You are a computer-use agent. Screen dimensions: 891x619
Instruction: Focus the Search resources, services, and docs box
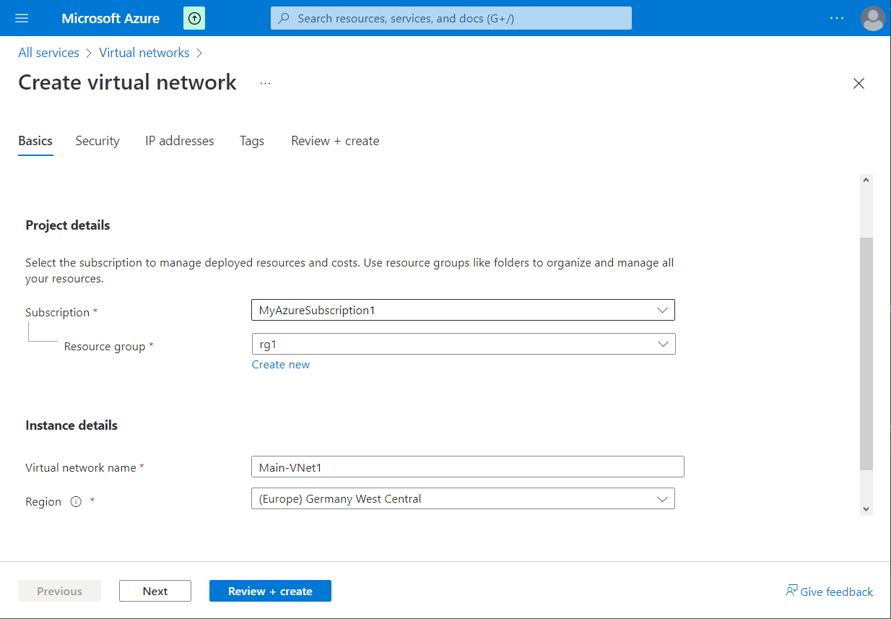(x=451, y=18)
